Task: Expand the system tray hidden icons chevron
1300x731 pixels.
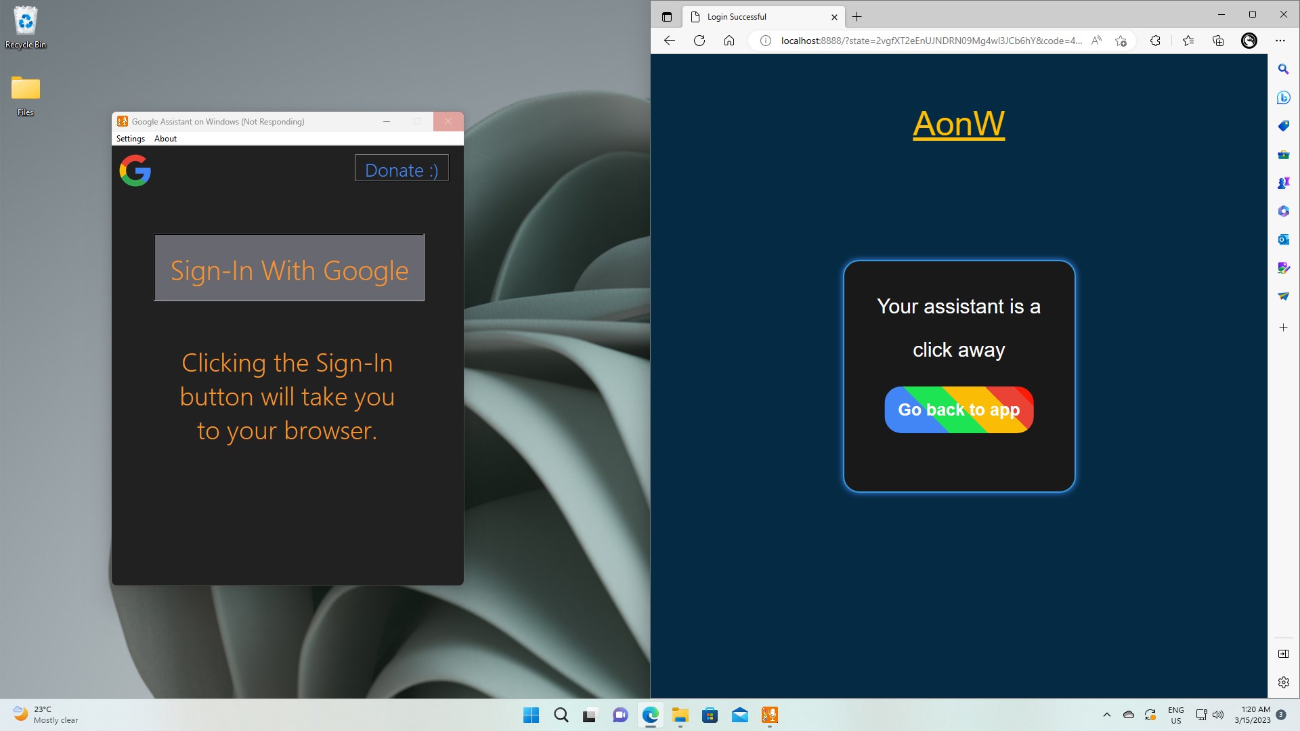Action: pyautogui.click(x=1107, y=715)
